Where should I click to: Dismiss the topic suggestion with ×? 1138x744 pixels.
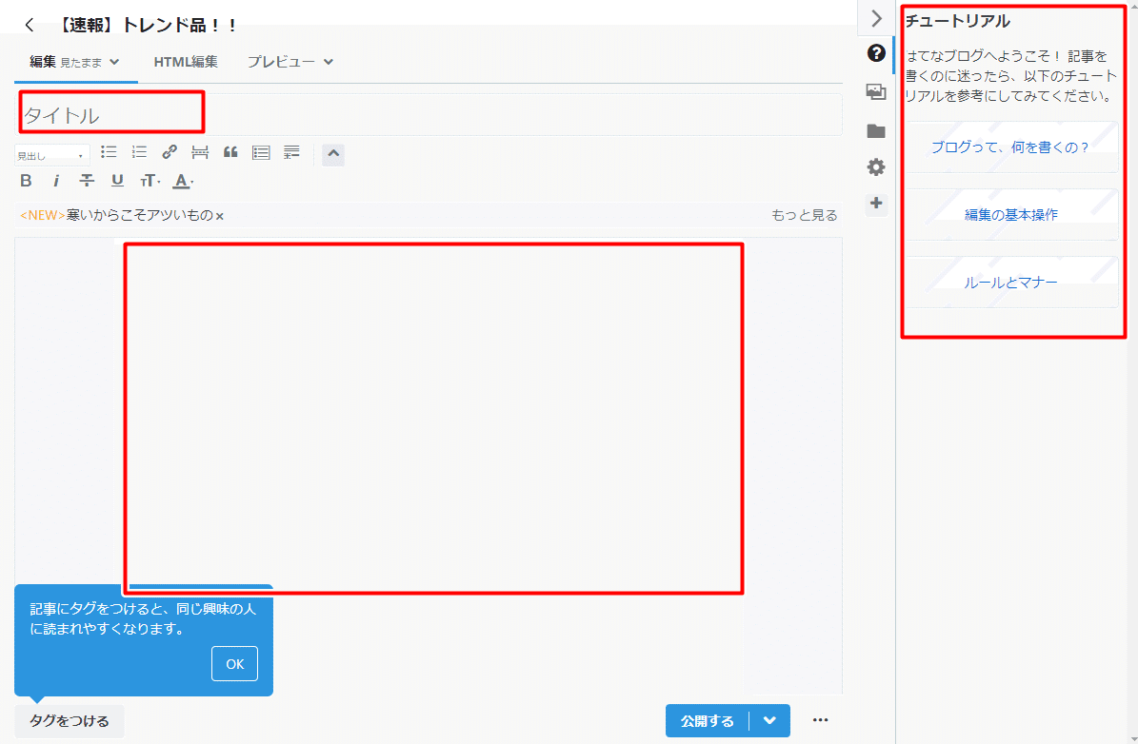click(220, 216)
